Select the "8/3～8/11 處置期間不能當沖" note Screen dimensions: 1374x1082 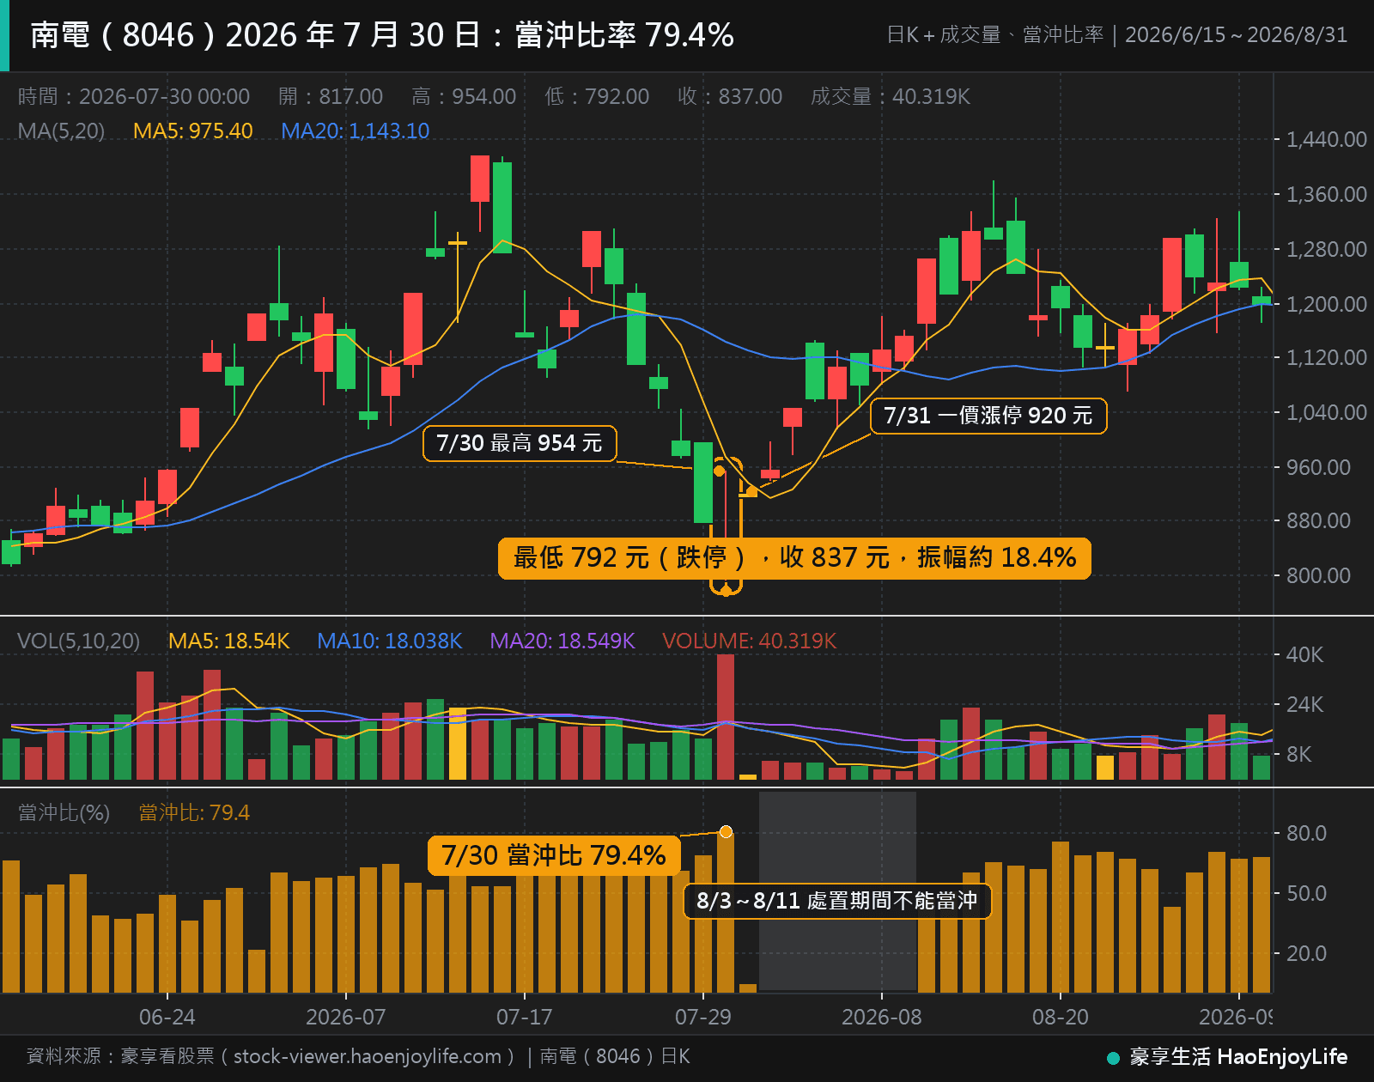[837, 901]
